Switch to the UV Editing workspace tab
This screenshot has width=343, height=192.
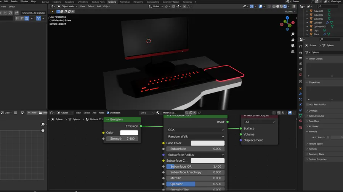pos(83,2)
